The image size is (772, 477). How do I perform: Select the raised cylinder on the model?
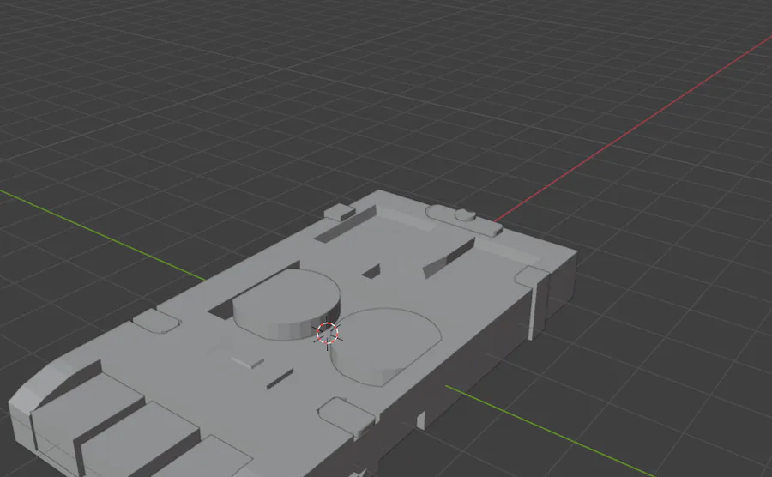click(286, 305)
